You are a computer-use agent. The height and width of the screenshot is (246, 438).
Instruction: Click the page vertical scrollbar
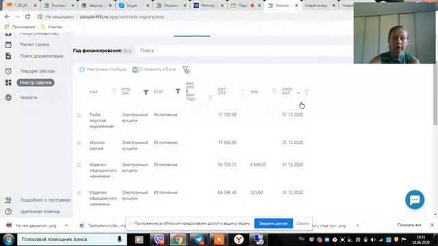tap(435, 95)
